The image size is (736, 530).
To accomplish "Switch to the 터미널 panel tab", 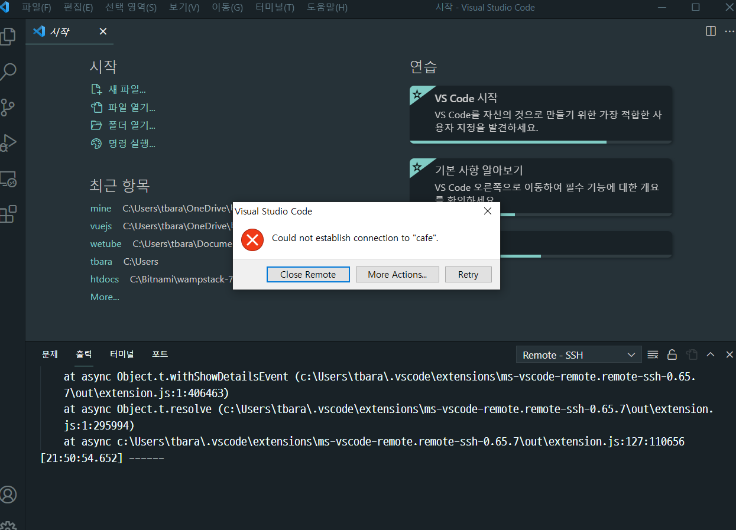I will 122,354.
